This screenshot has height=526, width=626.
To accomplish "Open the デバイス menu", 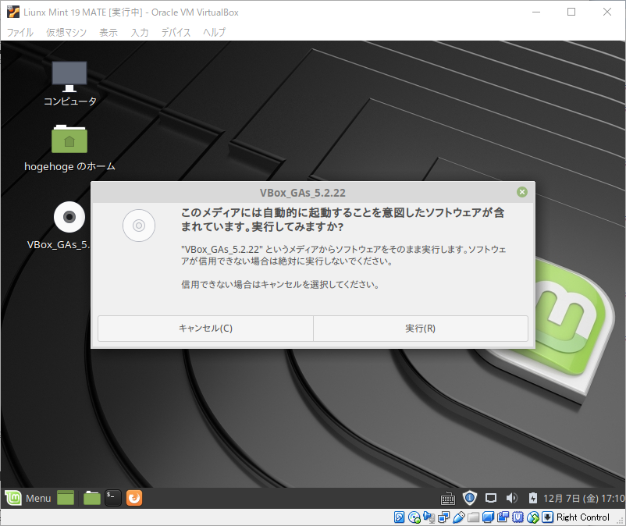I will point(176,32).
